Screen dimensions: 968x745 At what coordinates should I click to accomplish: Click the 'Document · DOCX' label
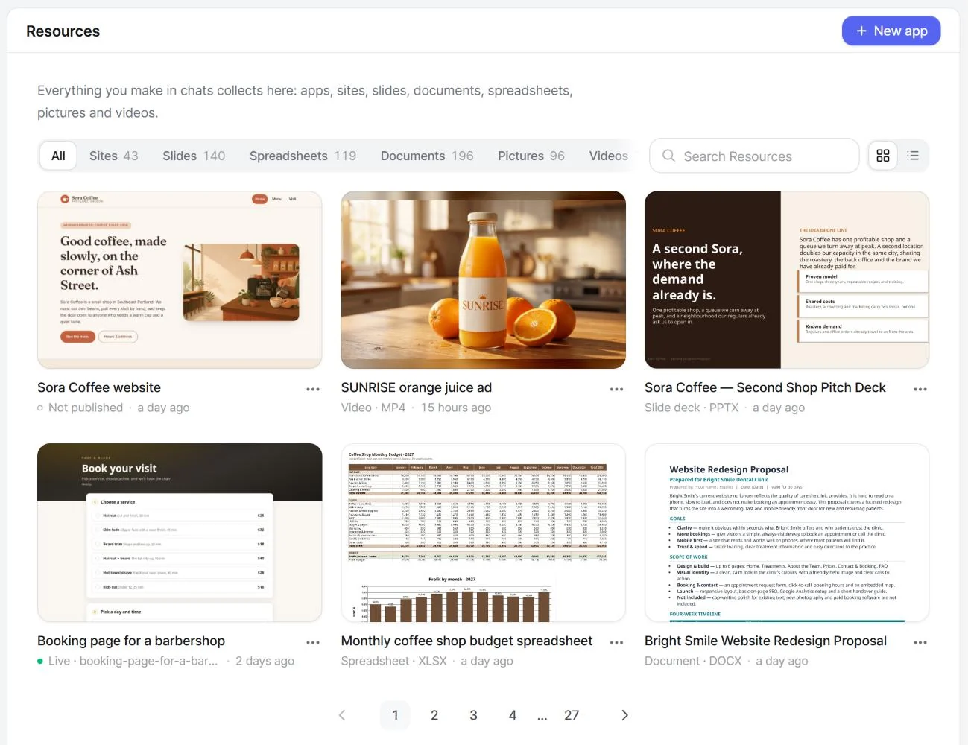pos(693,661)
